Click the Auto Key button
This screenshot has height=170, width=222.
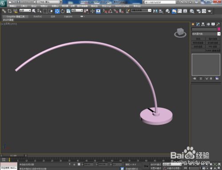(x=156, y=164)
